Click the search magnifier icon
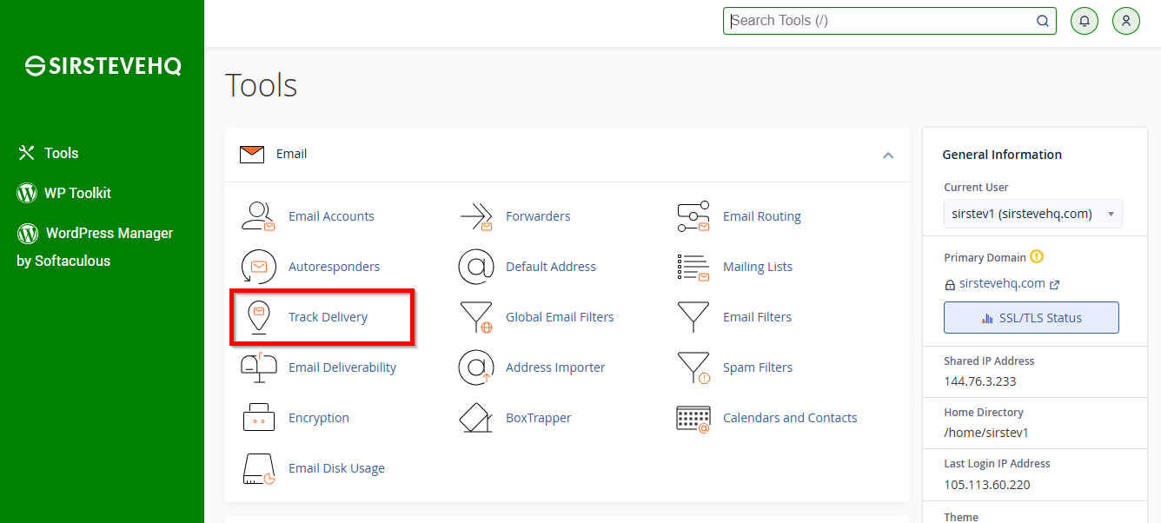This screenshot has width=1161, height=523. (1043, 21)
